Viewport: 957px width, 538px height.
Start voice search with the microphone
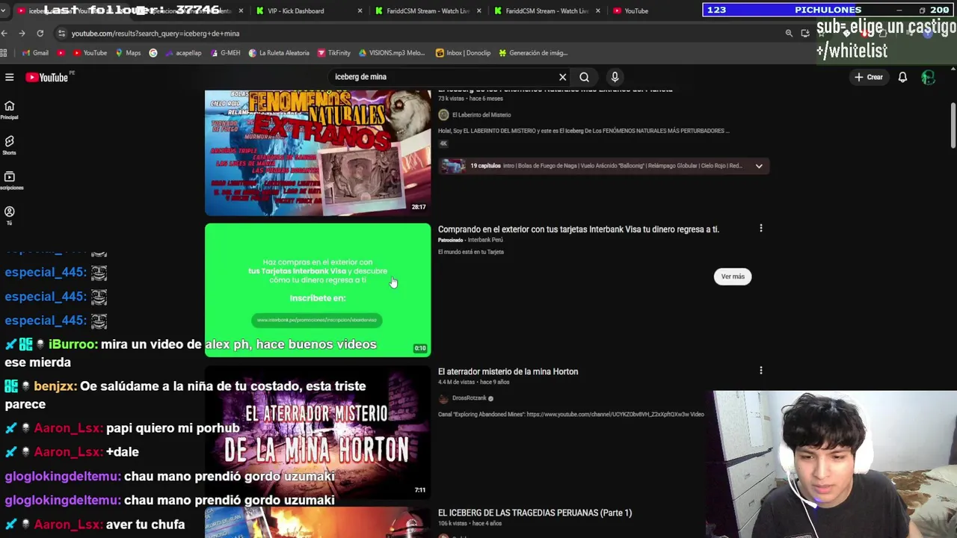coord(615,77)
